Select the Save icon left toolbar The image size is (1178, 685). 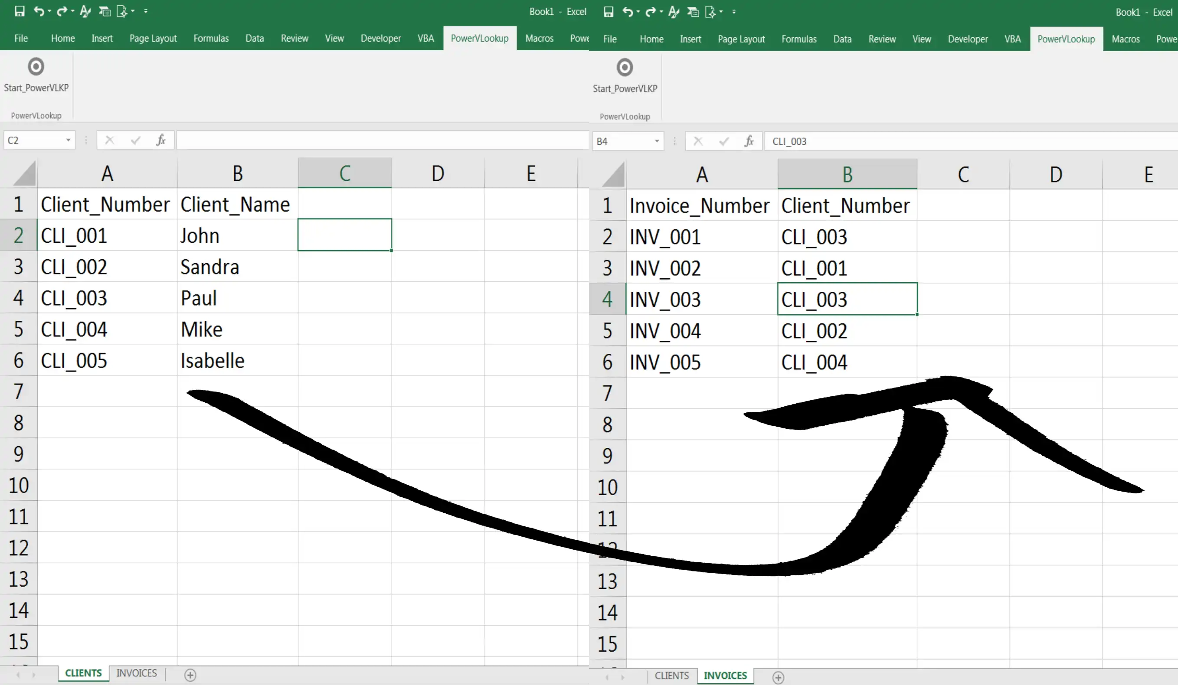[18, 10]
